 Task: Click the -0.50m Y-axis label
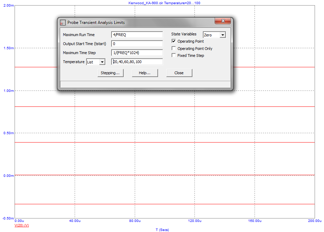point(8,218)
